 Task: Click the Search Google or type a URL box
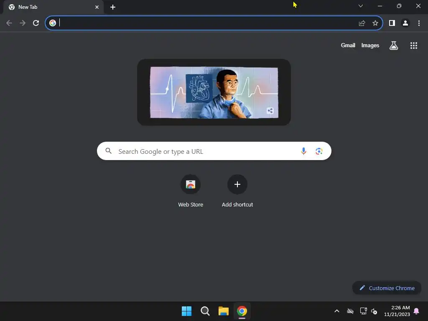tap(214, 151)
